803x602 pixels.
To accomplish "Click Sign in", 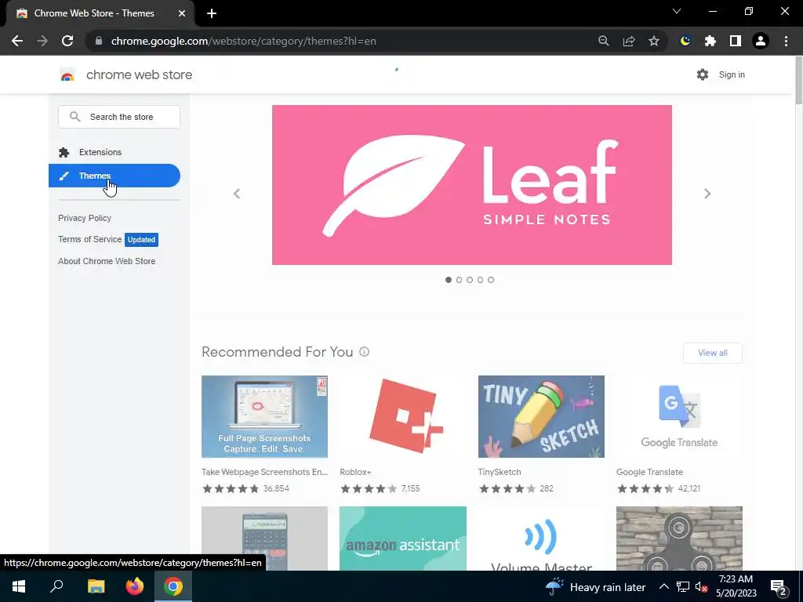I will point(732,74).
